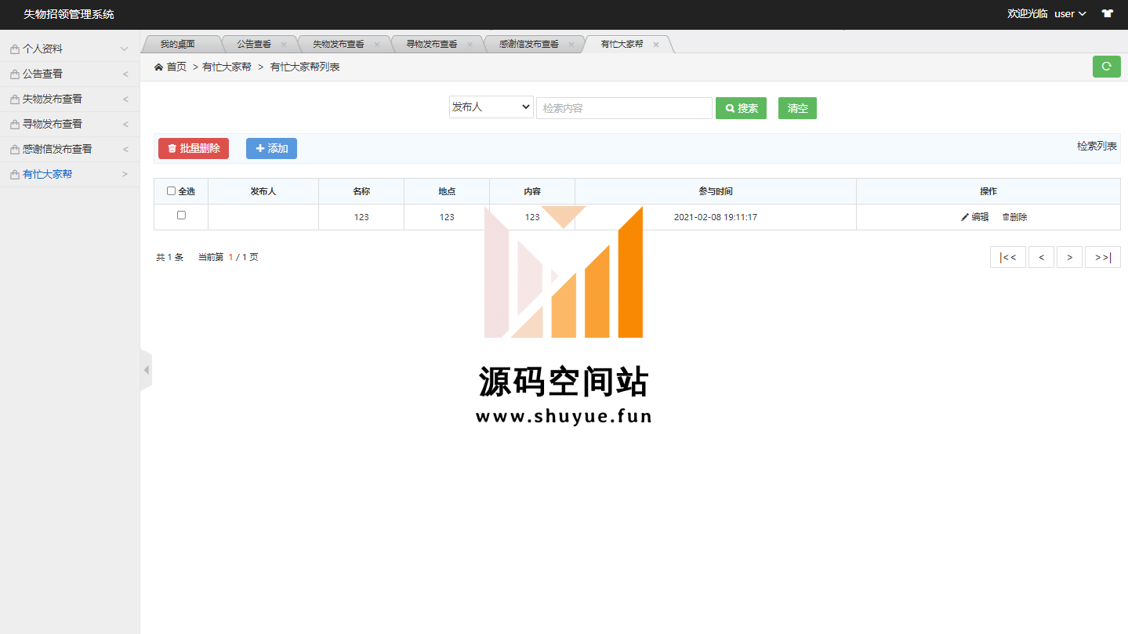Viewport: 1128px width, 634px height.
Task: Collapse sidebar using the left arrow handle
Action: pos(146,370)
